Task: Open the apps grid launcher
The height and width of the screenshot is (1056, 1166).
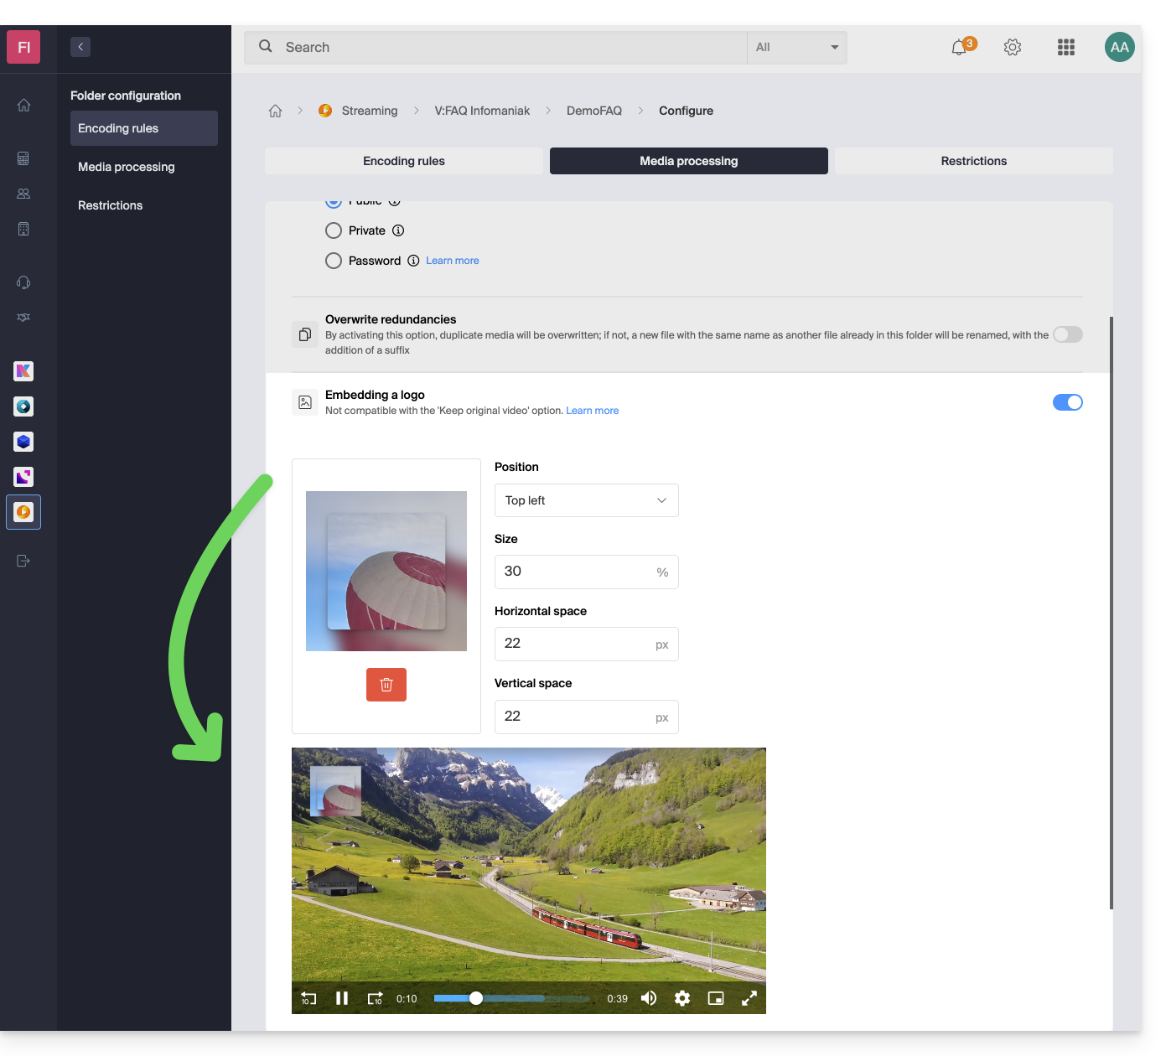Action: [1065, 48]
